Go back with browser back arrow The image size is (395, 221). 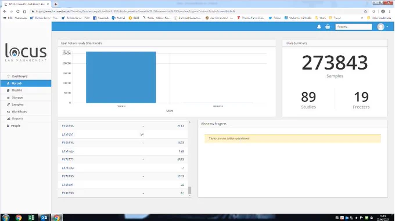[5, 12]
